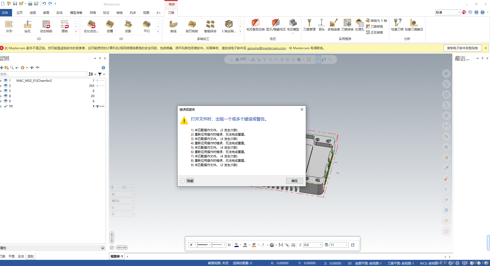Expand level 2 tree row
This screenshot has width=490, height=266.
(x=1, y=86)
